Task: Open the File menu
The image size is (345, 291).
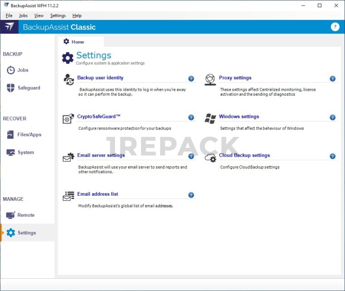Action: (9, 15)
